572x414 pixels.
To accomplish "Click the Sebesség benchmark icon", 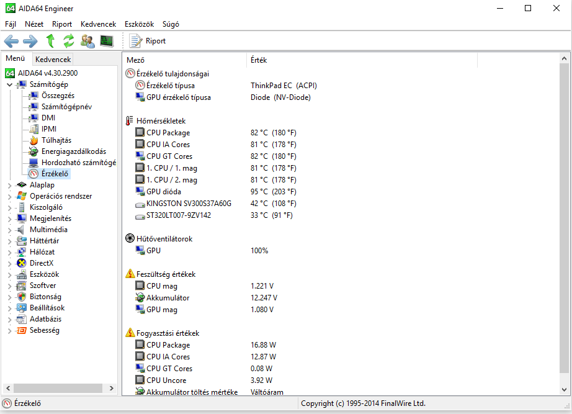I will 22,330.
